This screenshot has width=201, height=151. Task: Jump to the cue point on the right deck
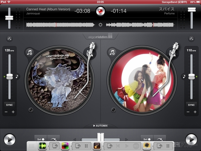(x=160, y=139)
